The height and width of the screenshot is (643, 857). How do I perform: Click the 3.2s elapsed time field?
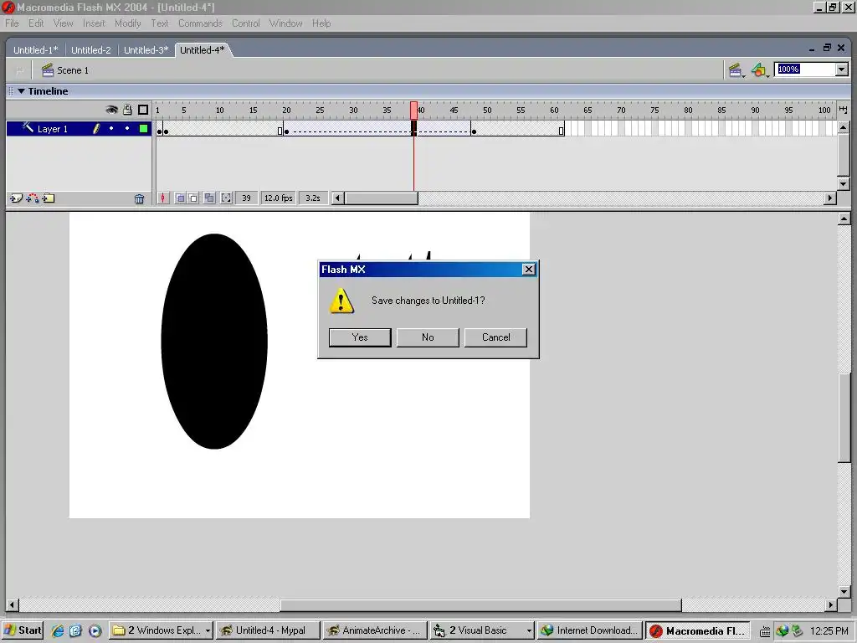313,198
